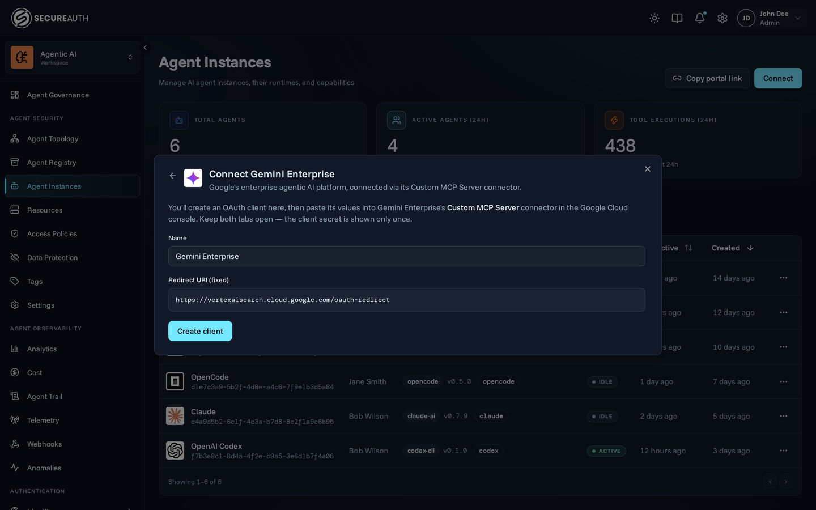Click the JD user avatar
Image resolution: width=816 pixels, height=510 pixels.
pos(746,18)
